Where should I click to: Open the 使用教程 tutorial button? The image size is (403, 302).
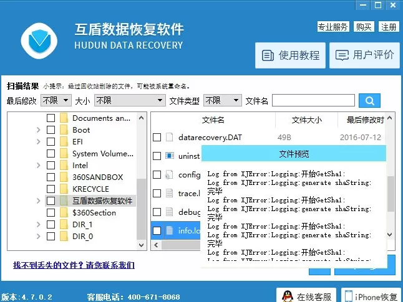(x=290, y=55)
